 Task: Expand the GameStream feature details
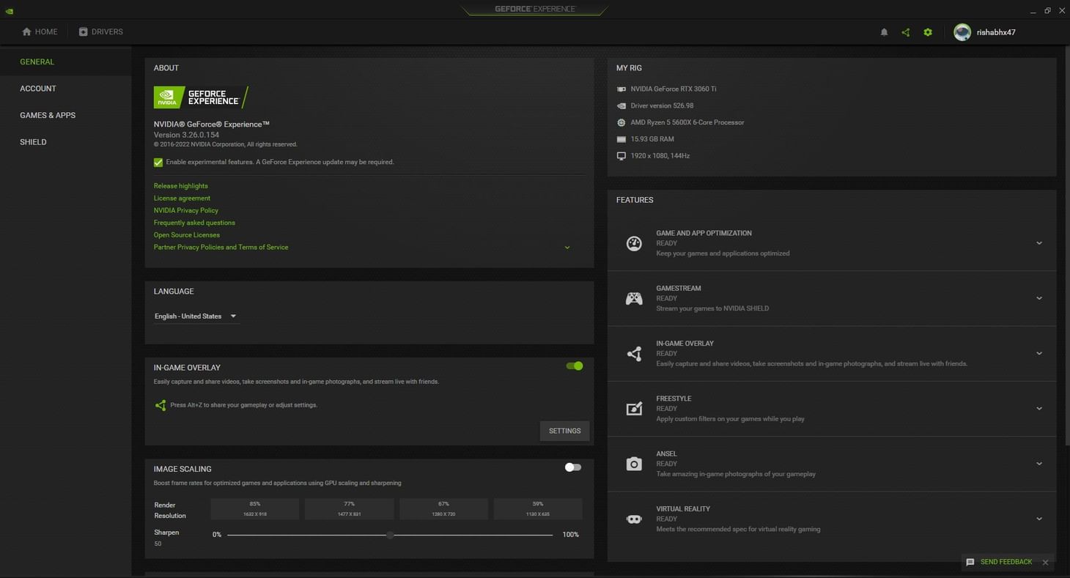pos(1038,298)
